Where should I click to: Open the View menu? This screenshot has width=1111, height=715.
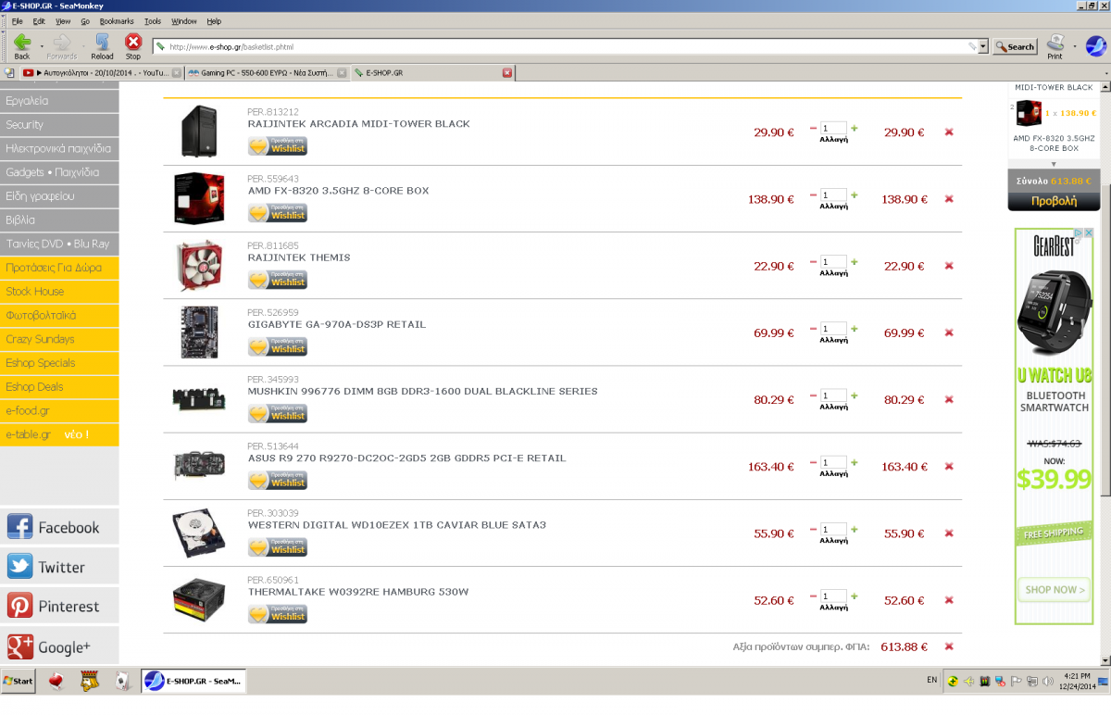coord(63,20)
